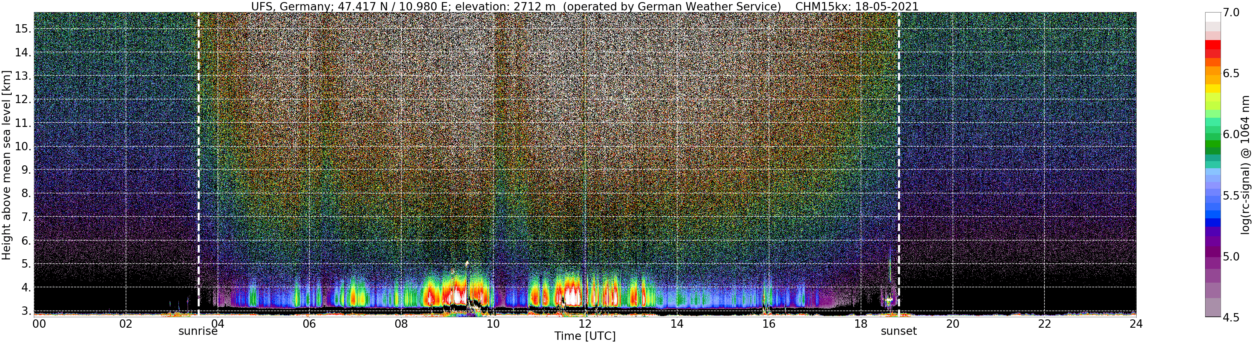
Task: Click the 'Time [UTC]' axis label
Action: [585, 336]
